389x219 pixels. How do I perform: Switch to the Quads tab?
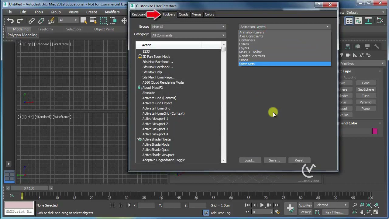tap(183, 14)
